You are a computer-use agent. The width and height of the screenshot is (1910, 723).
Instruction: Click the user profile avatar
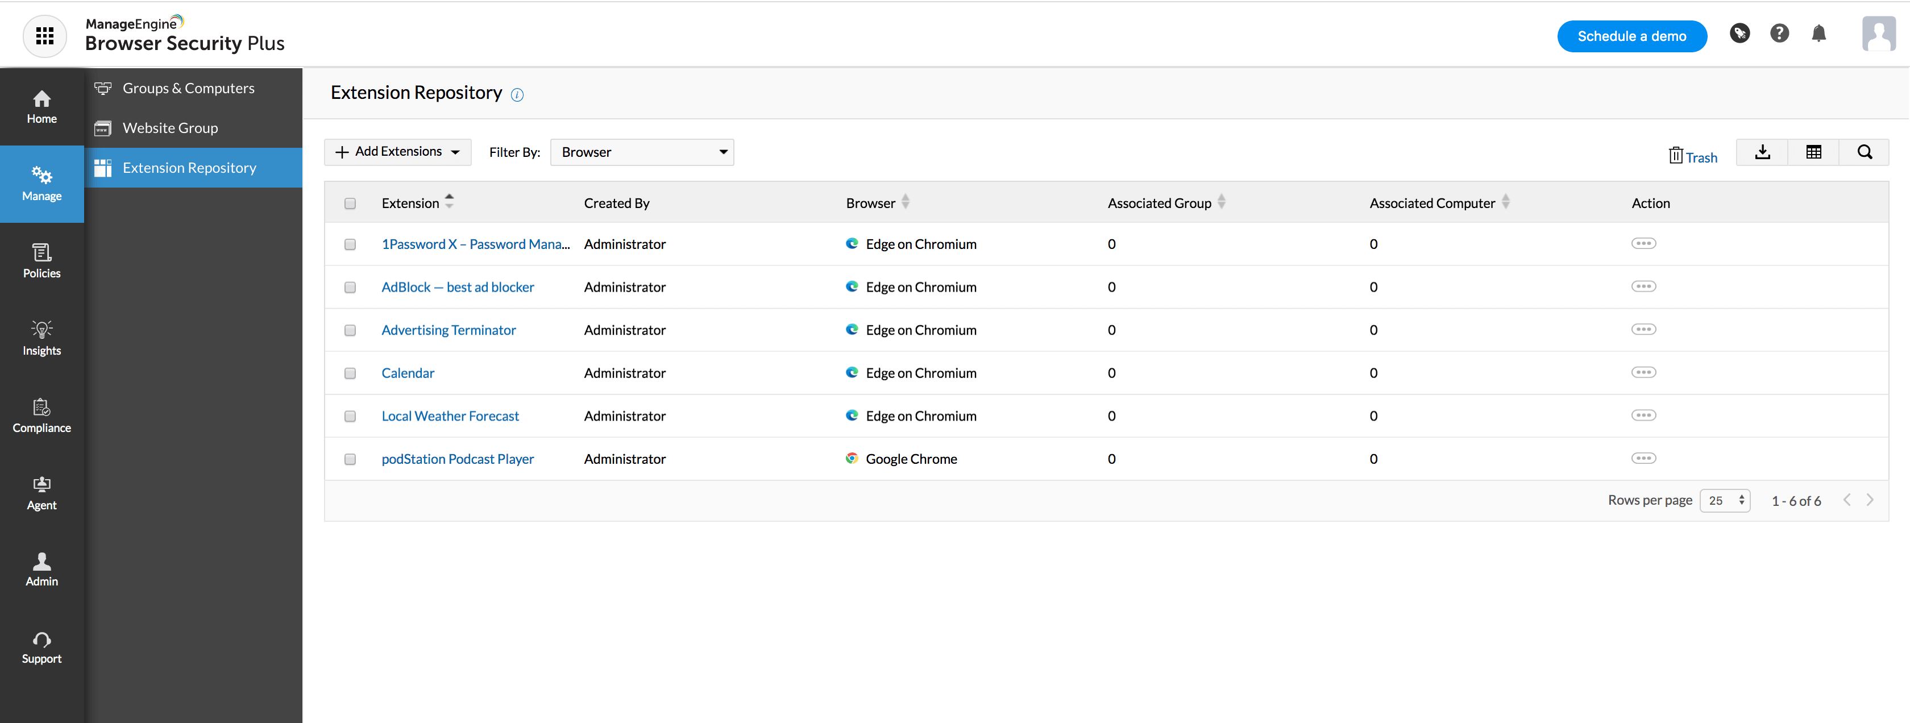1878,34
